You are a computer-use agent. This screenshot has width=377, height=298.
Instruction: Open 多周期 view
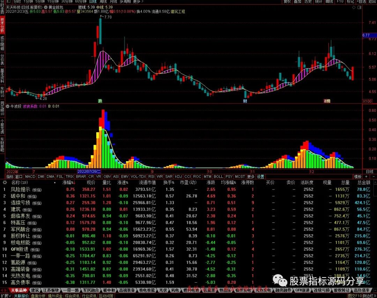(125, 1)
